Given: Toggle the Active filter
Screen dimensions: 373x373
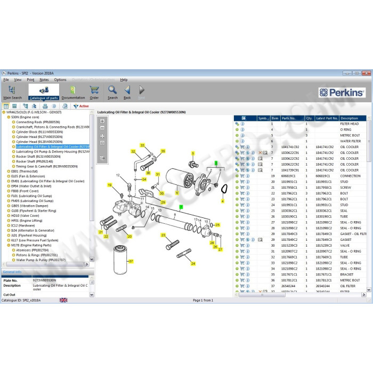Looking at the screenshot, I should tap(81, 106).
